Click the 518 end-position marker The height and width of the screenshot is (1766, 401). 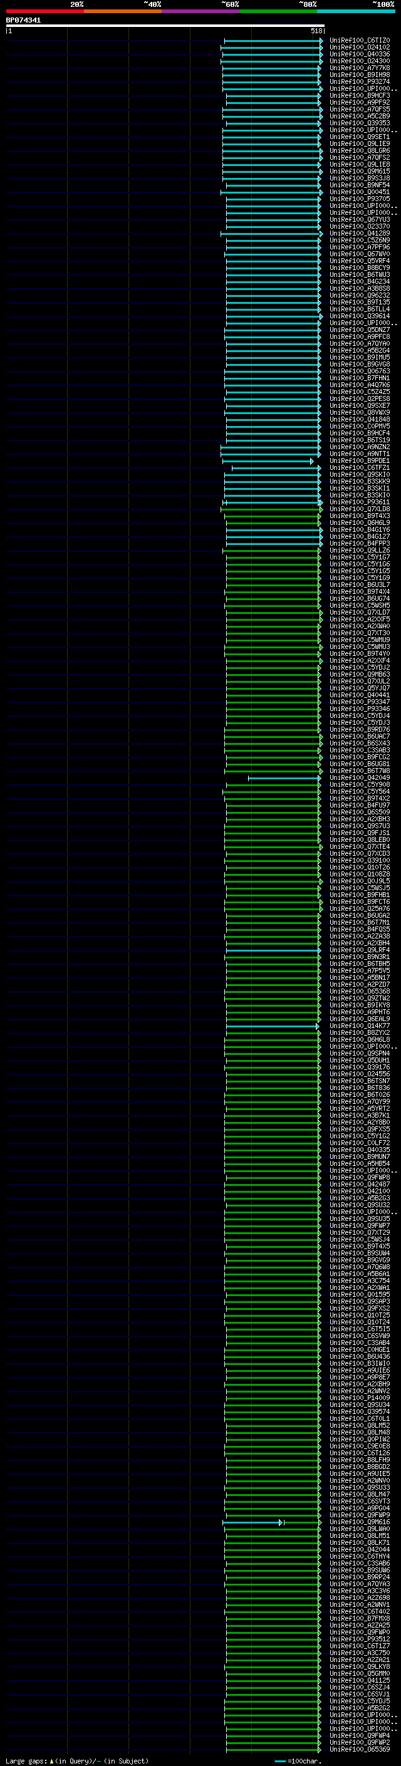(x=316, y=31)
